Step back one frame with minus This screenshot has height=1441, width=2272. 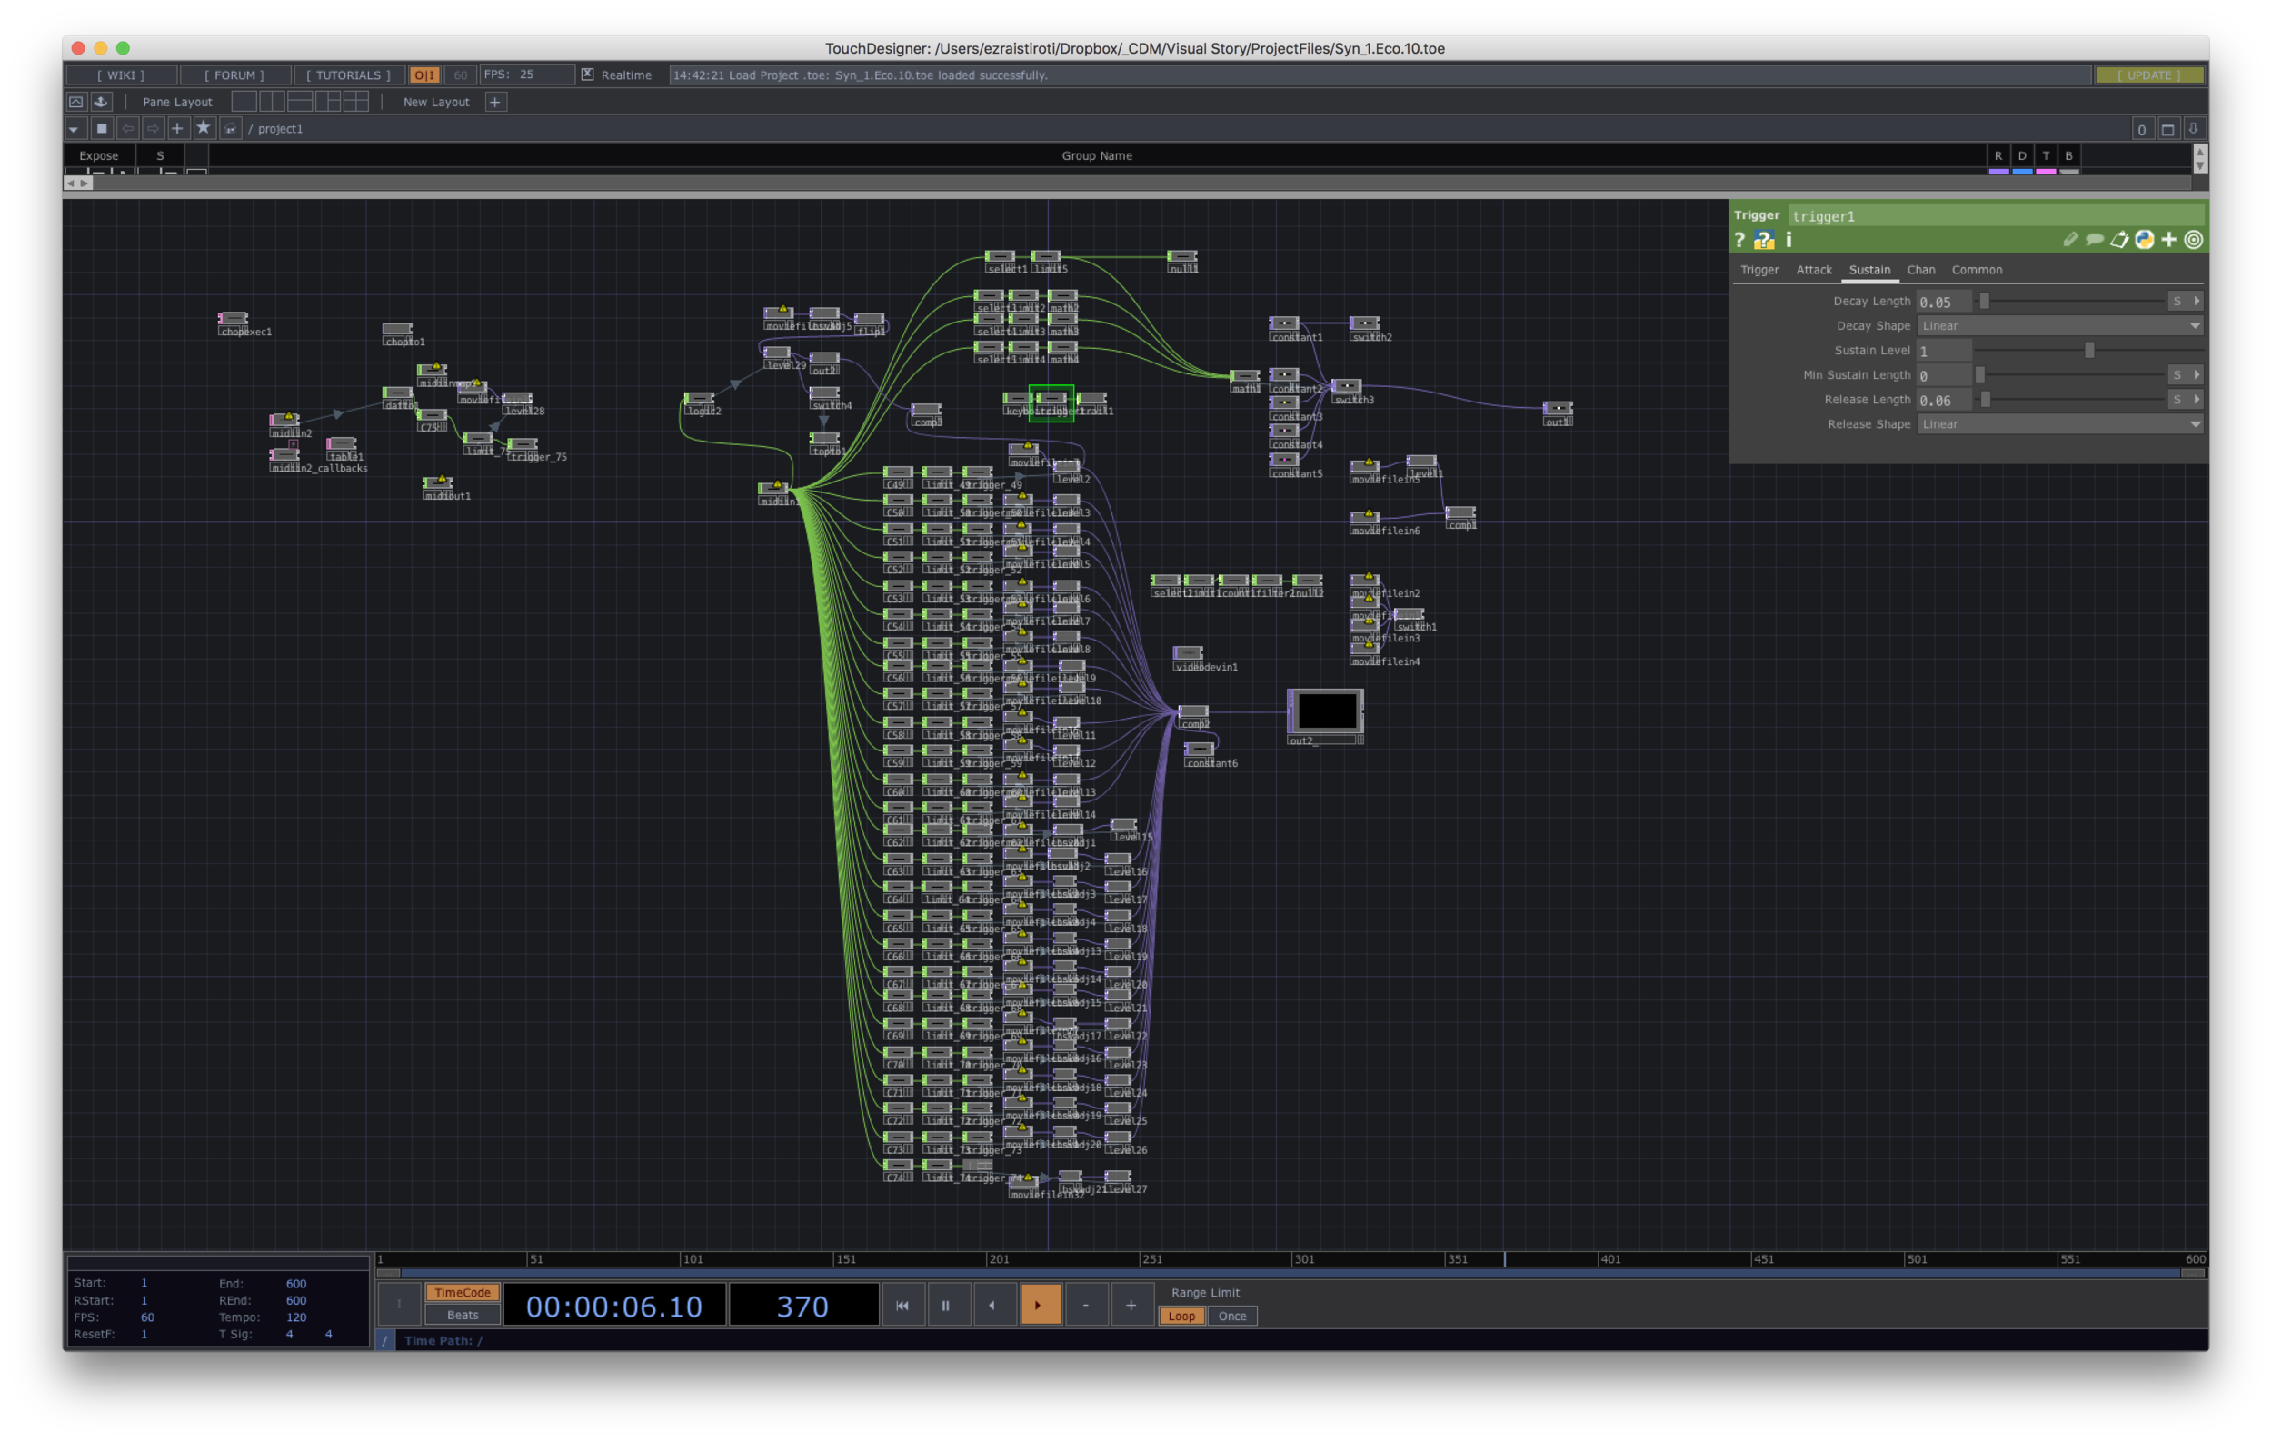pos(1086,1306)
